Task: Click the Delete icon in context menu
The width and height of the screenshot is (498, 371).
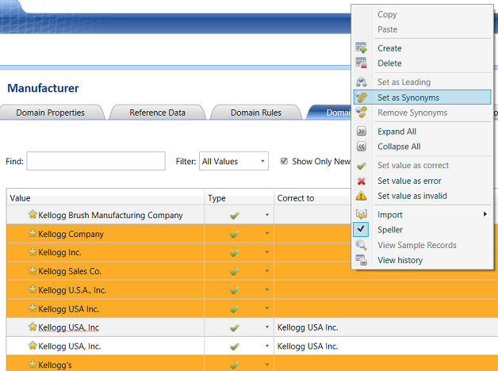Action: [x=362, y=63]
